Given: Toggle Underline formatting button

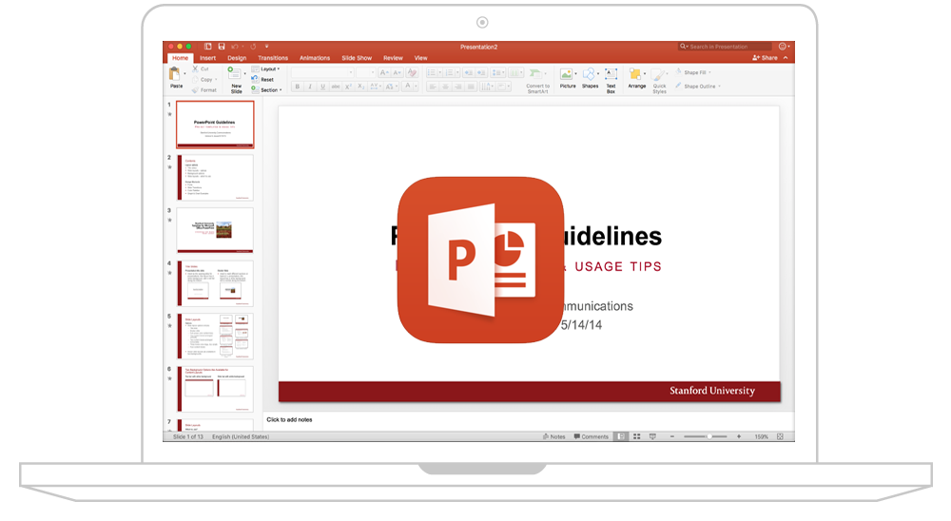Looking at the screenshot, I should (x=323, y=87).
